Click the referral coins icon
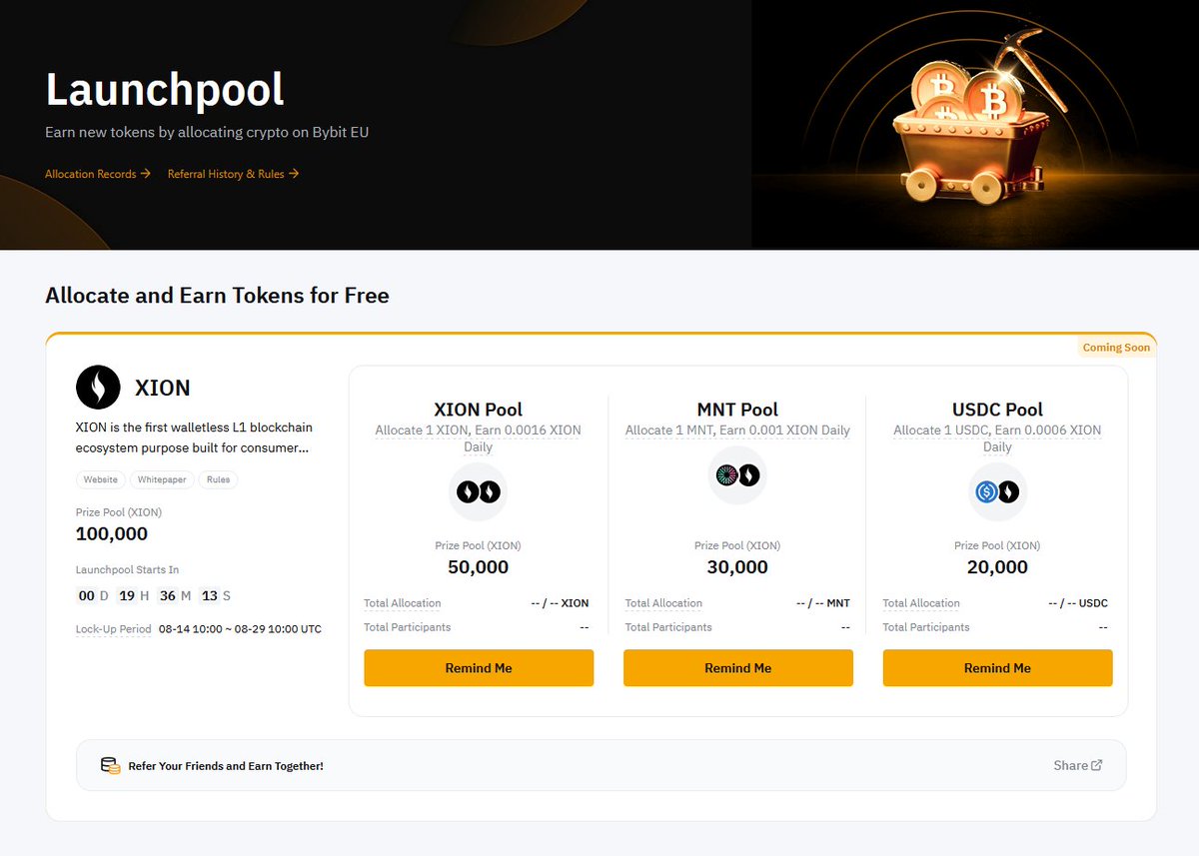Viewport: 1199px width, 856px height. (111, 765)
